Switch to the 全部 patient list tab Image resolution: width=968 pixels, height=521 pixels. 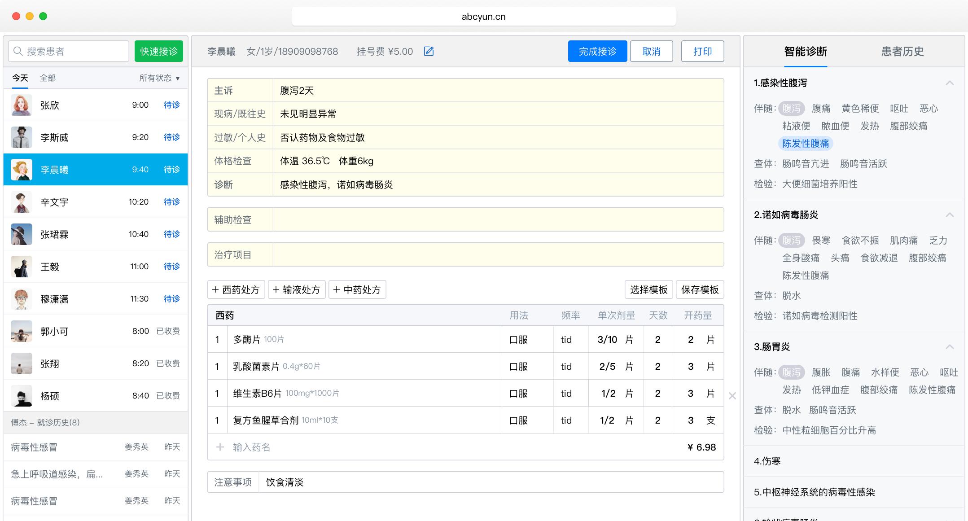[x=48, y=78]
